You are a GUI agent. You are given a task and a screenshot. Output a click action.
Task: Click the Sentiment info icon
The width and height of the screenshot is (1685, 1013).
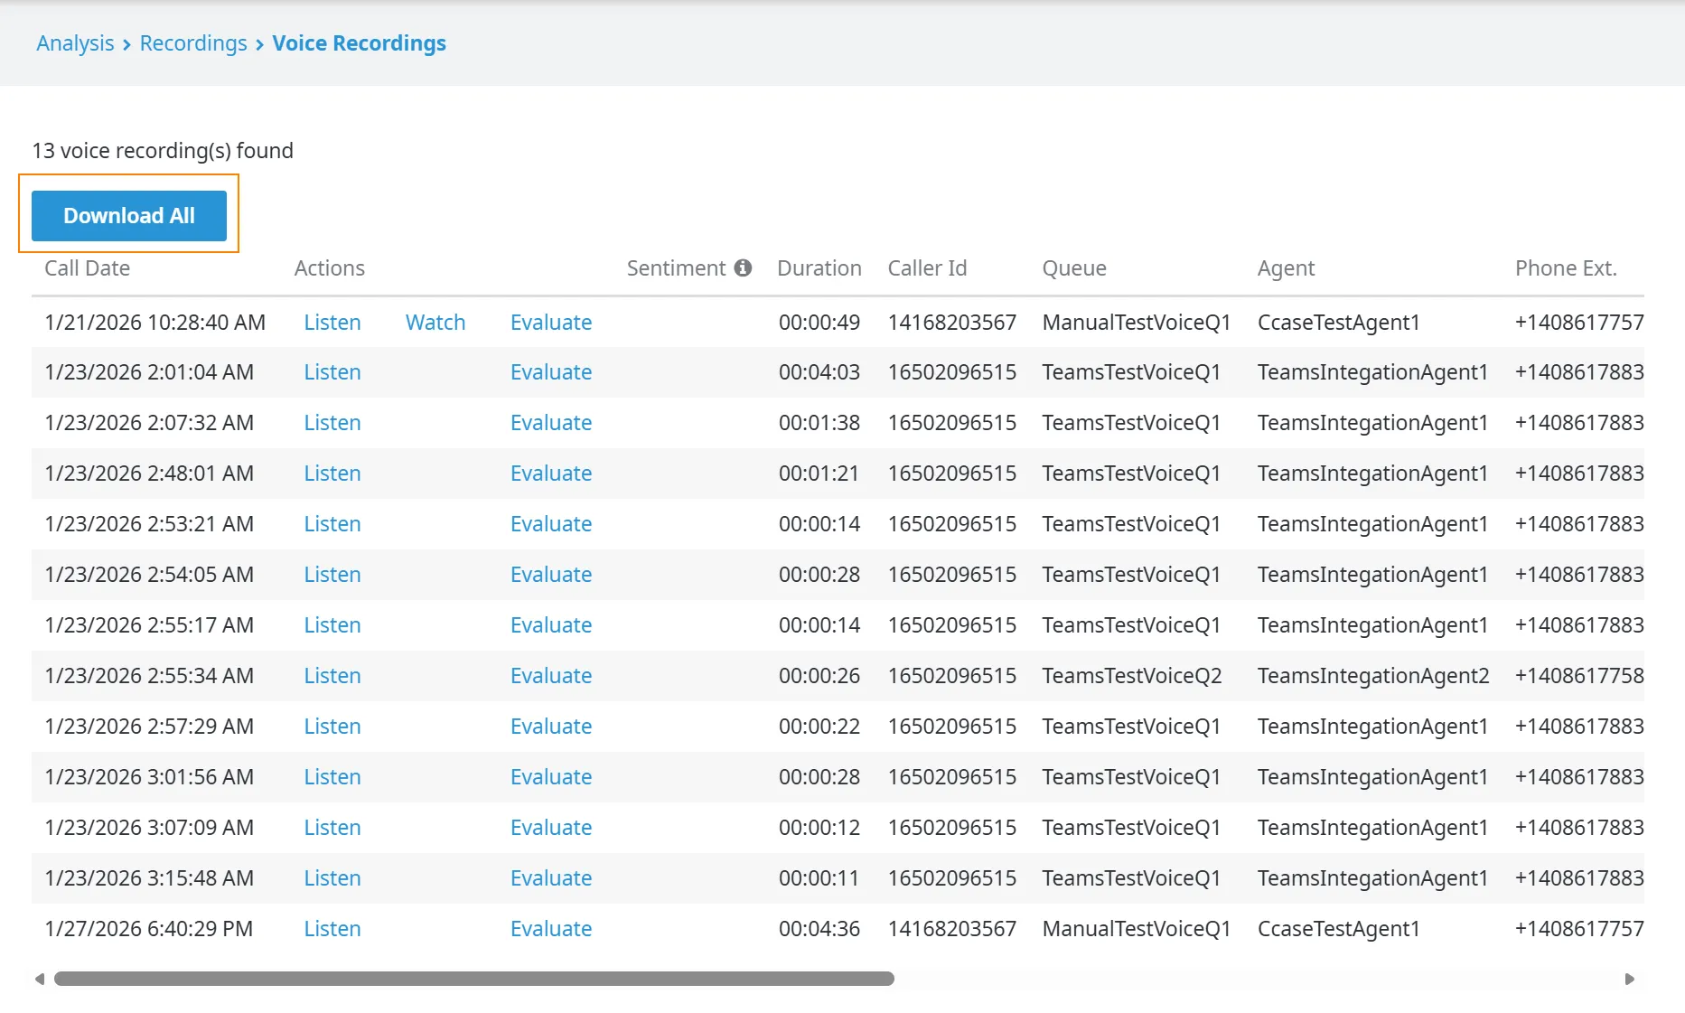[743, 268]
